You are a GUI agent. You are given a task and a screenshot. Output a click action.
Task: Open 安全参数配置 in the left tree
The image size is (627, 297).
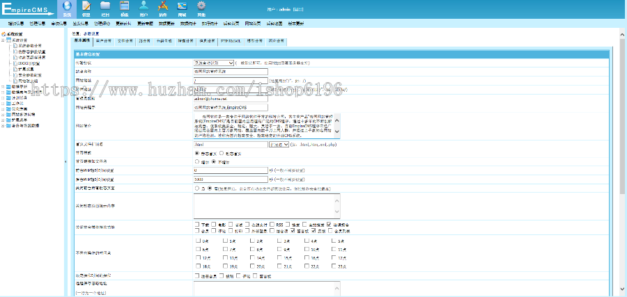[x=29, y=74]
